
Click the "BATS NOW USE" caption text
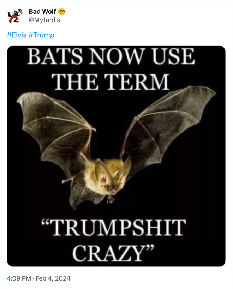111,56
